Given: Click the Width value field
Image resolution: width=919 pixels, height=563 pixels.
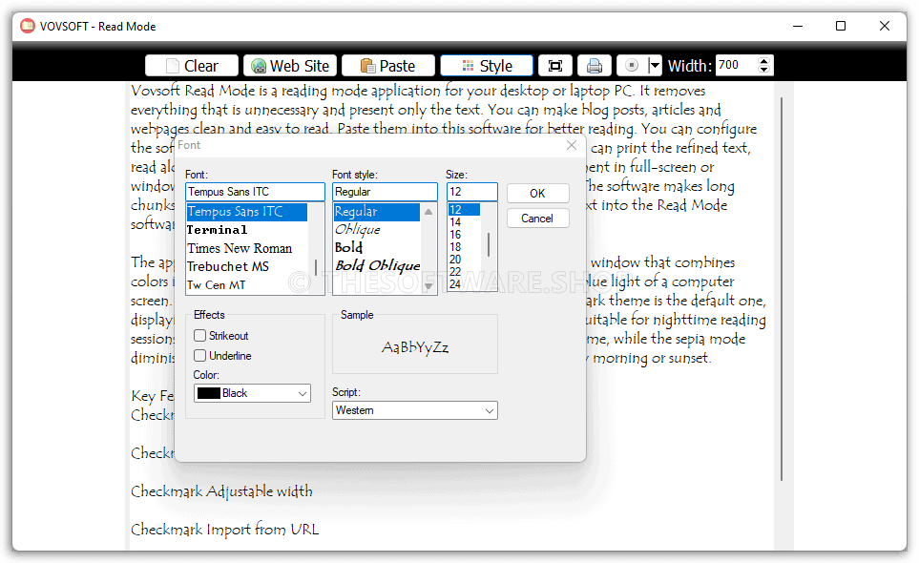Looking at the screenshot, I should (x=736, y=65).
